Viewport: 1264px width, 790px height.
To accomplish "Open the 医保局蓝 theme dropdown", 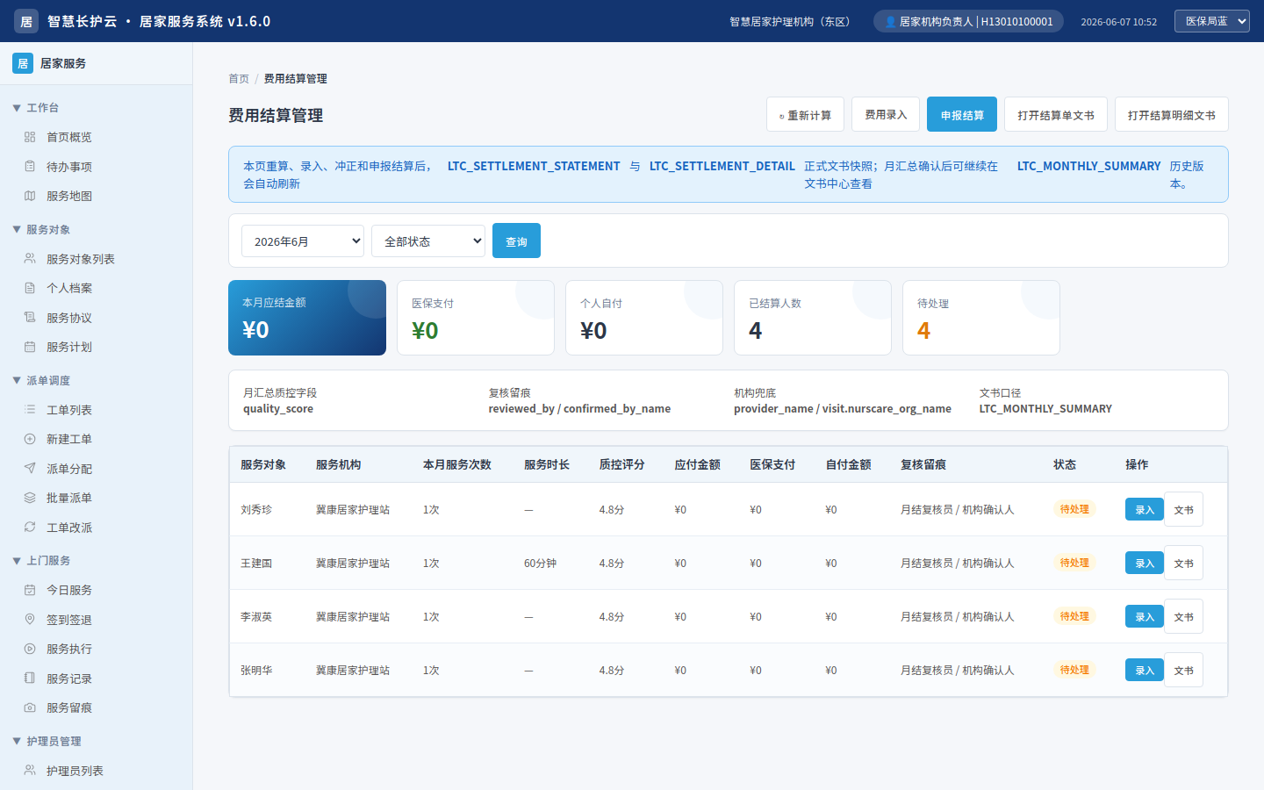I will [1211, 21].
